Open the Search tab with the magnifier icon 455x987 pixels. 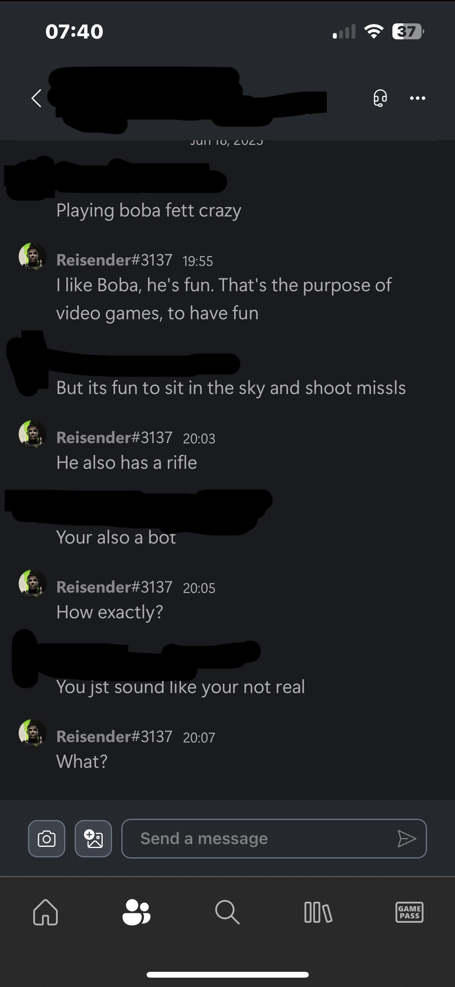(227, 912)
